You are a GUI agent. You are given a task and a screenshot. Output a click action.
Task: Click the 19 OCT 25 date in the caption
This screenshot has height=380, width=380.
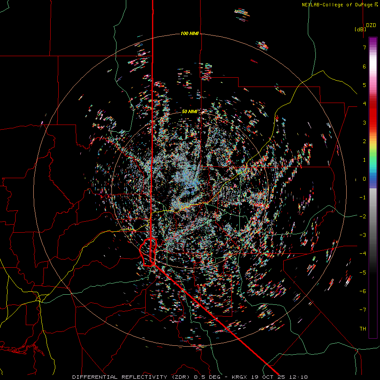pos(268,377)
